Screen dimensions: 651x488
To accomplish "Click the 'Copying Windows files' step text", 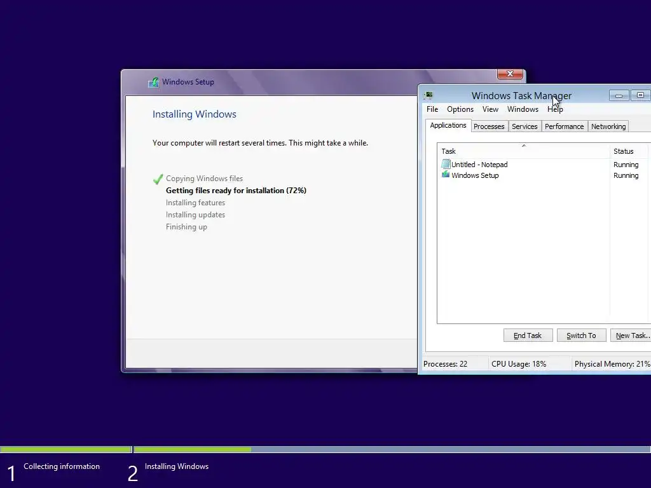I will coord(204,179).
